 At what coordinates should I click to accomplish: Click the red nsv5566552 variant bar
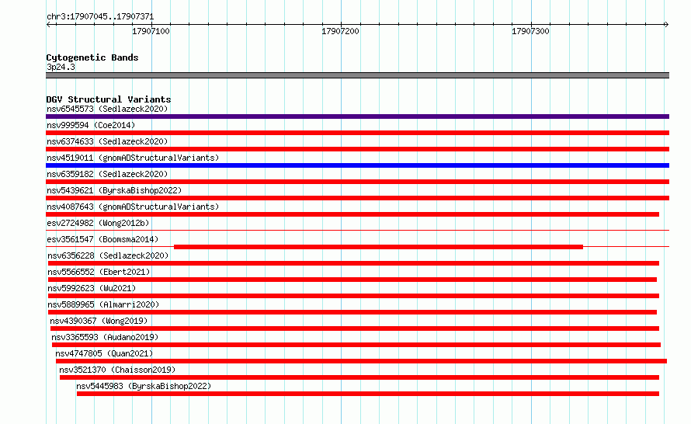point(352,280)
